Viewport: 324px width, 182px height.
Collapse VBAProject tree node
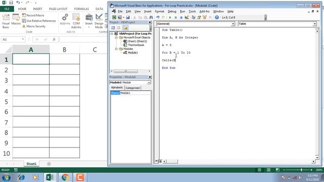112,34
